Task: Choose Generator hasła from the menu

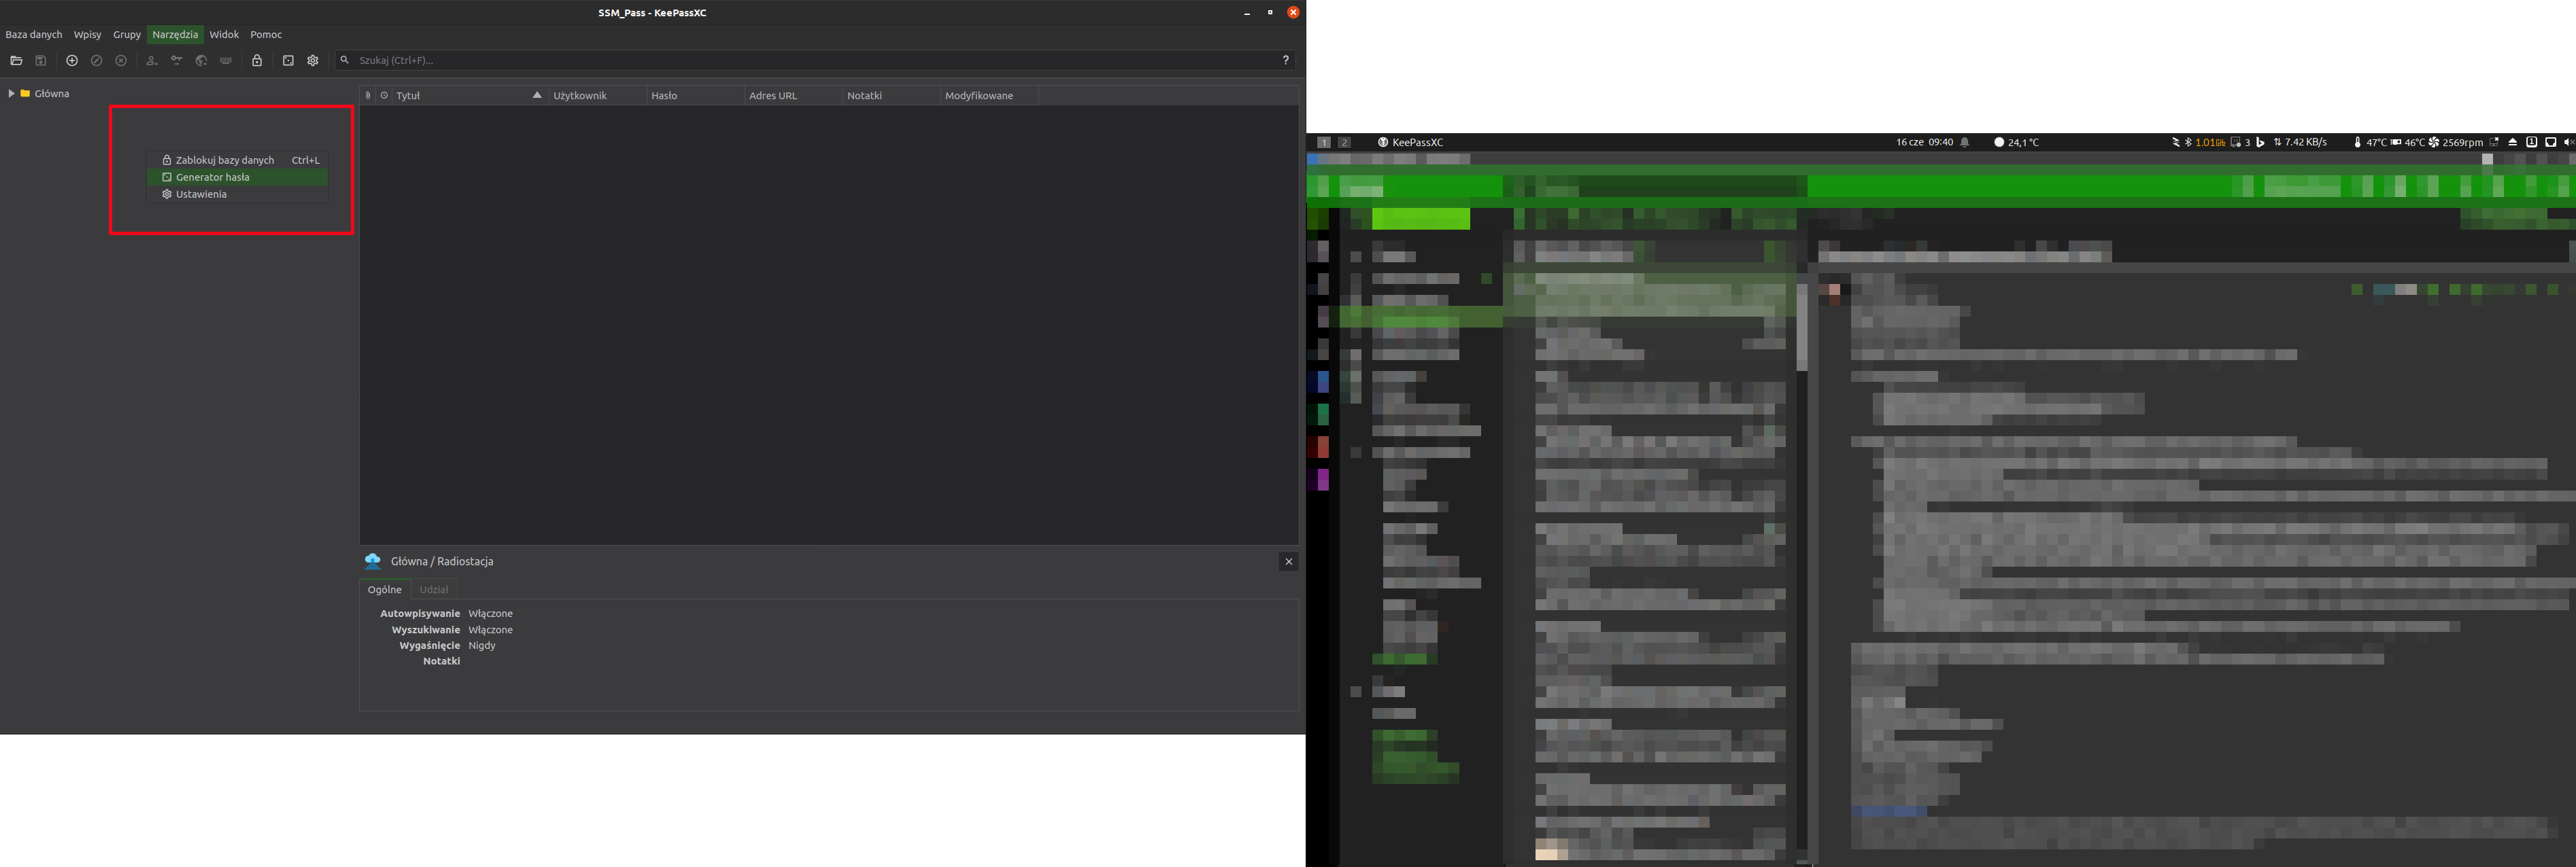Action: click(x=238, y=178)
